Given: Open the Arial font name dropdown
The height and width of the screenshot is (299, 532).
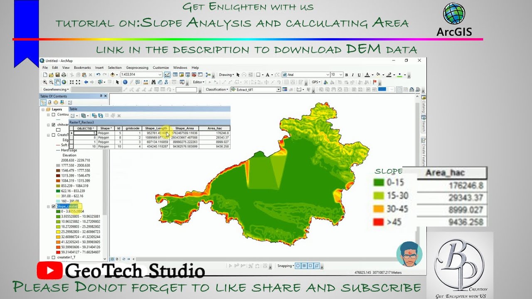Looking at the screenshot, I should pyautogui.click(x=328, y=75).
